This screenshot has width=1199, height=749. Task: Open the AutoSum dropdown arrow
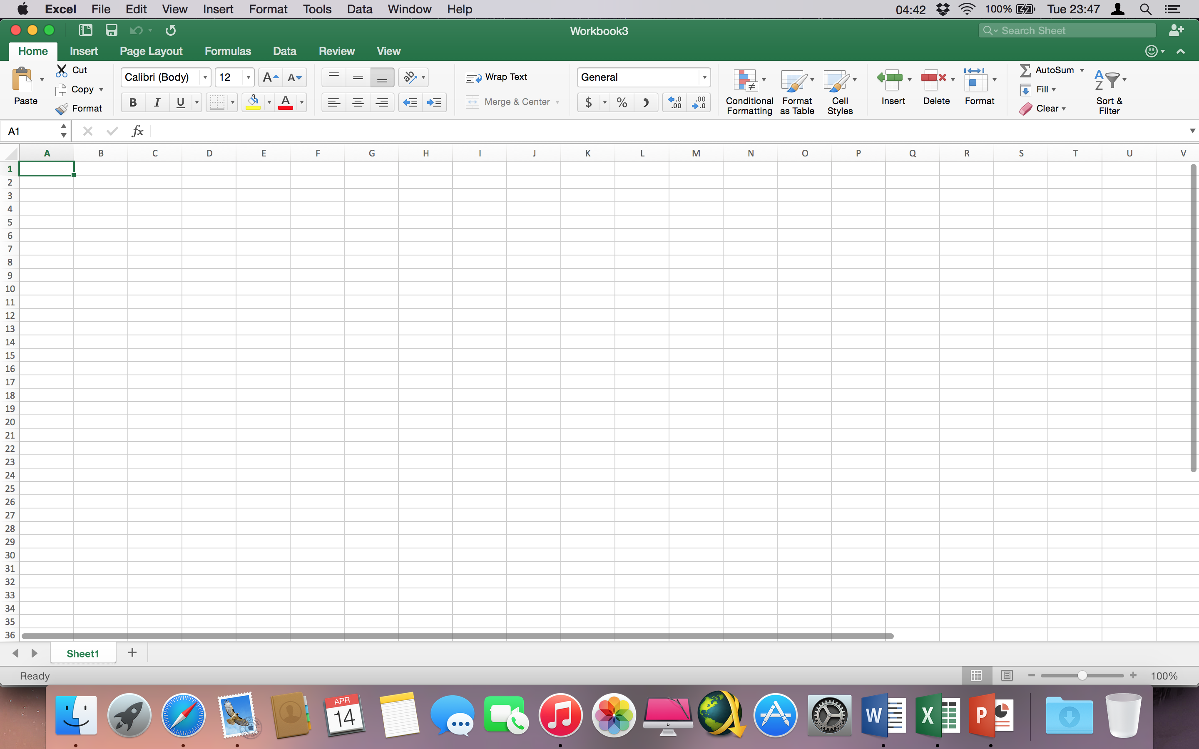point(1082,70)
